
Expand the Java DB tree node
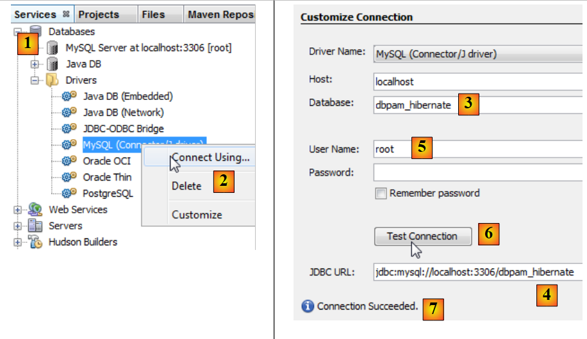35,64
